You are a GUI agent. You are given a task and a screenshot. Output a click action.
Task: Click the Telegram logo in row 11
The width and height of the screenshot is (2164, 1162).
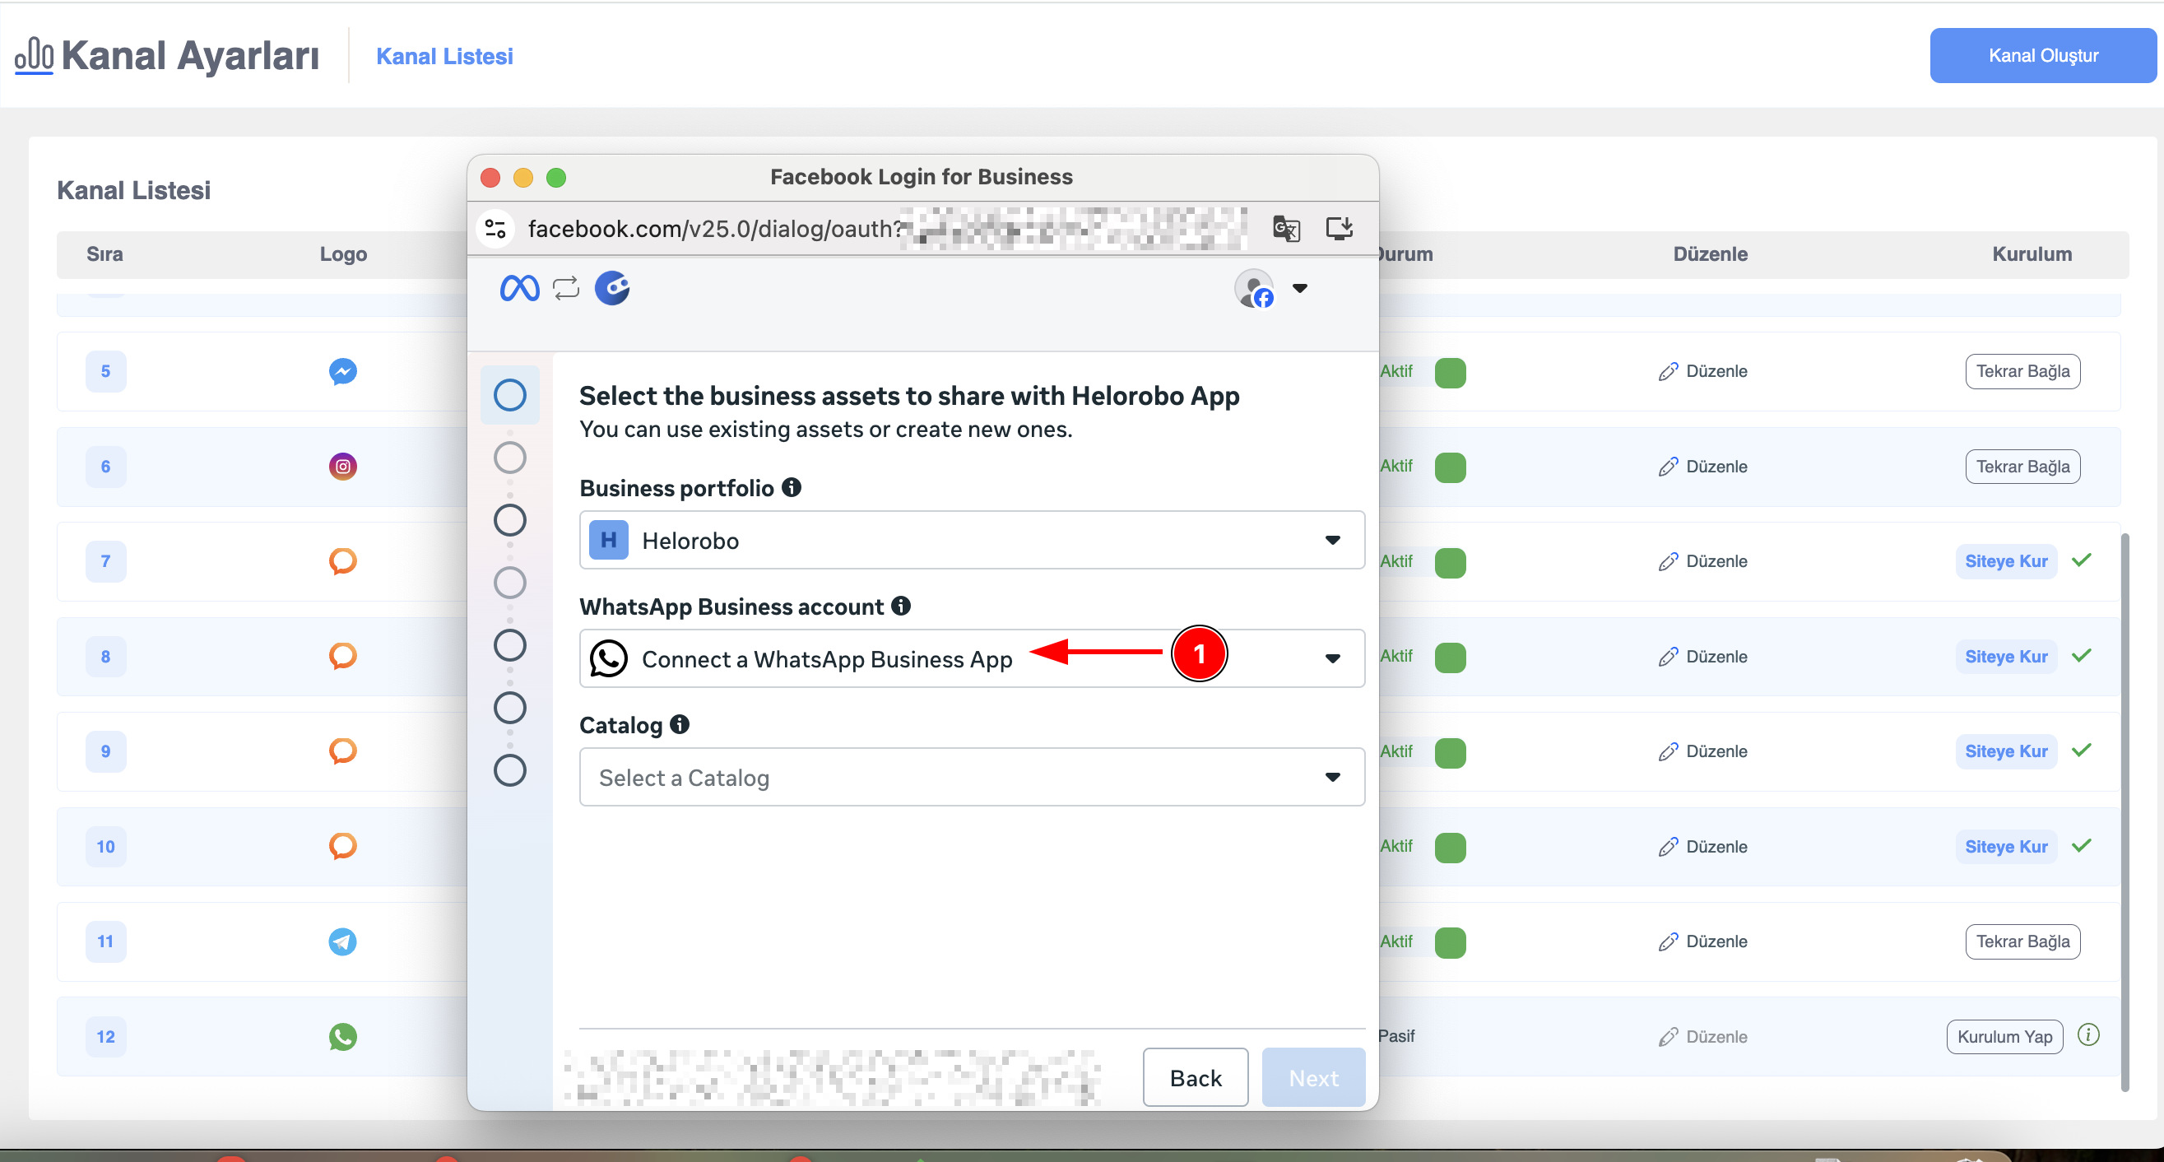pyautogui.click(x=342, y=942)
